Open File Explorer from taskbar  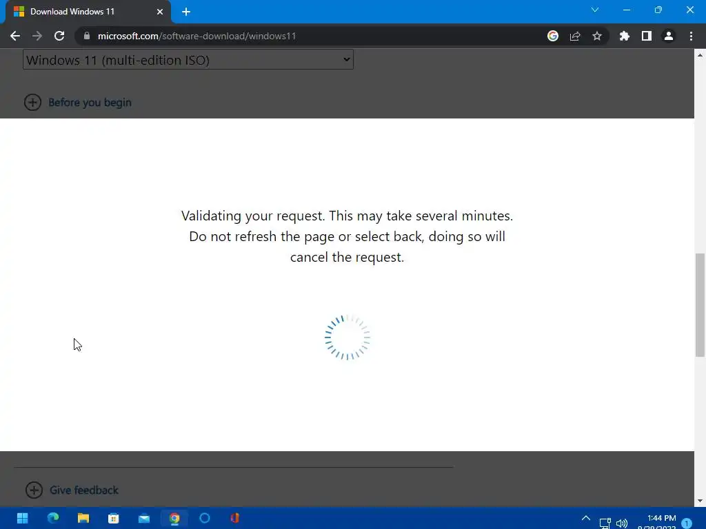coord(83,518)
